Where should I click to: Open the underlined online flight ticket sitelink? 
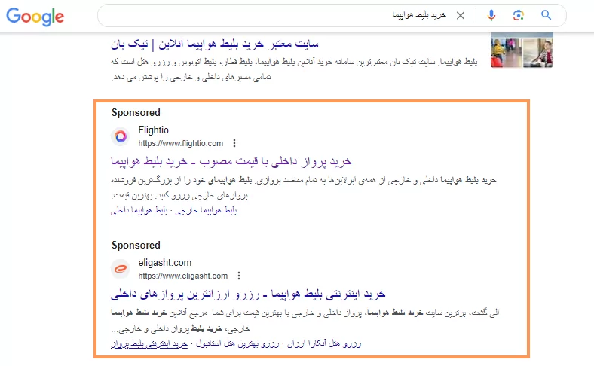(149, 343)
